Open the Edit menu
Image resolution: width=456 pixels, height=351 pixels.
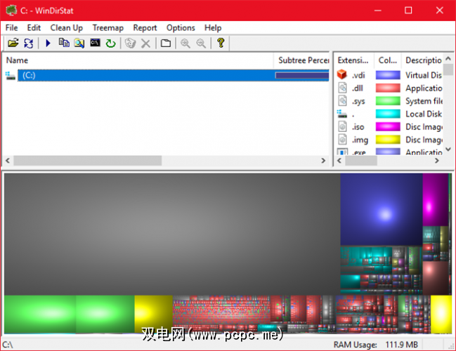coord(34,28)
